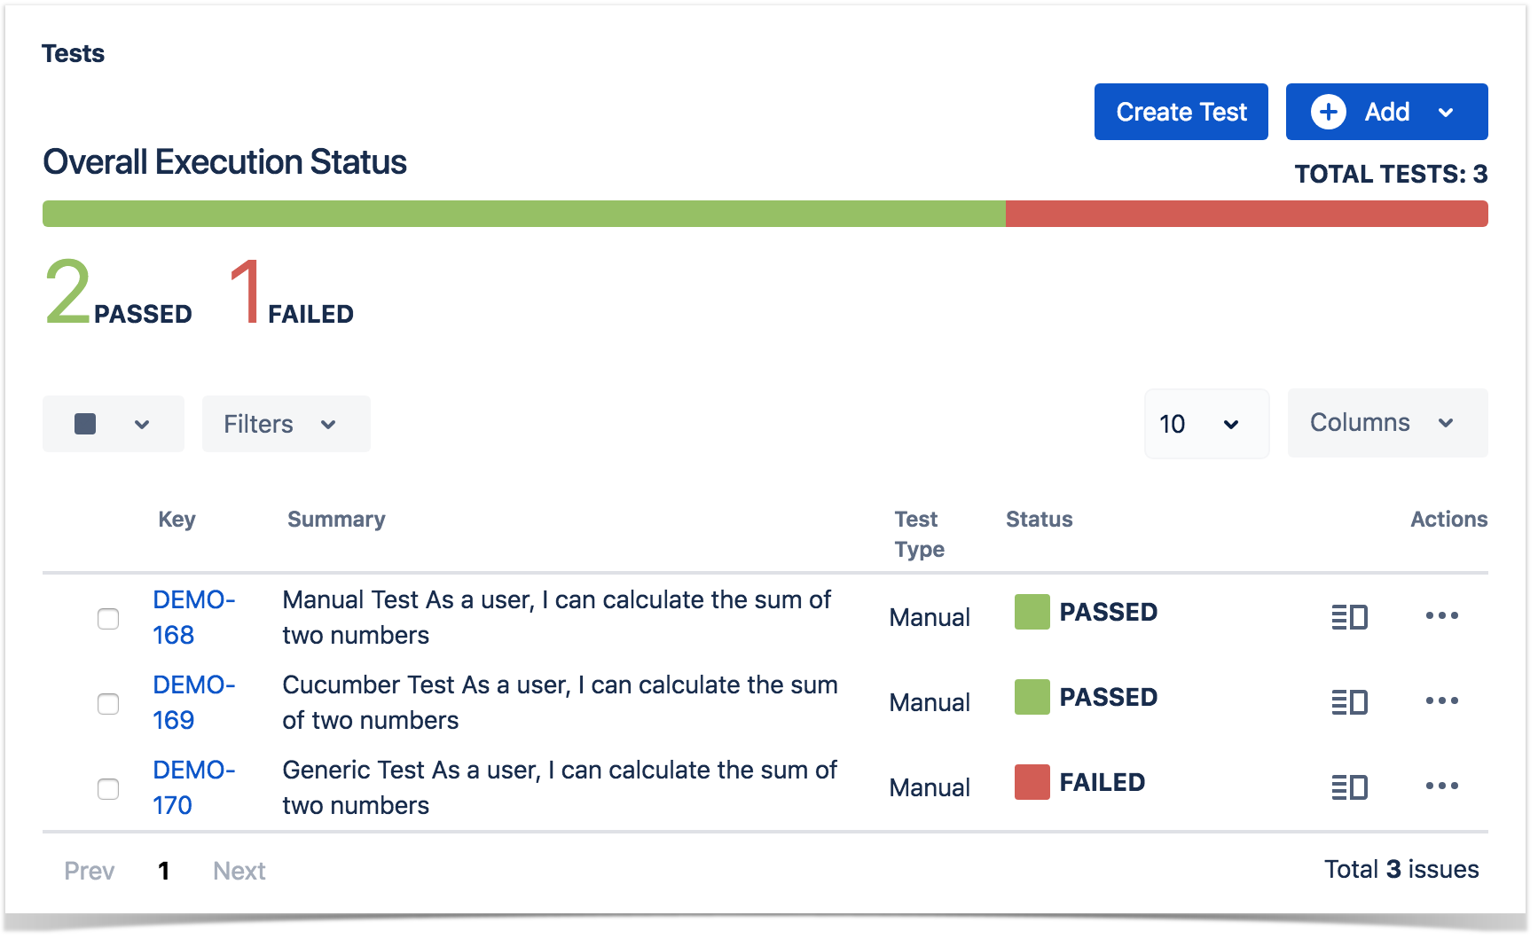Sort by the Status column header
Image resolution: width=1538 pixels, height=939 pixels.
coord(1039,520)
